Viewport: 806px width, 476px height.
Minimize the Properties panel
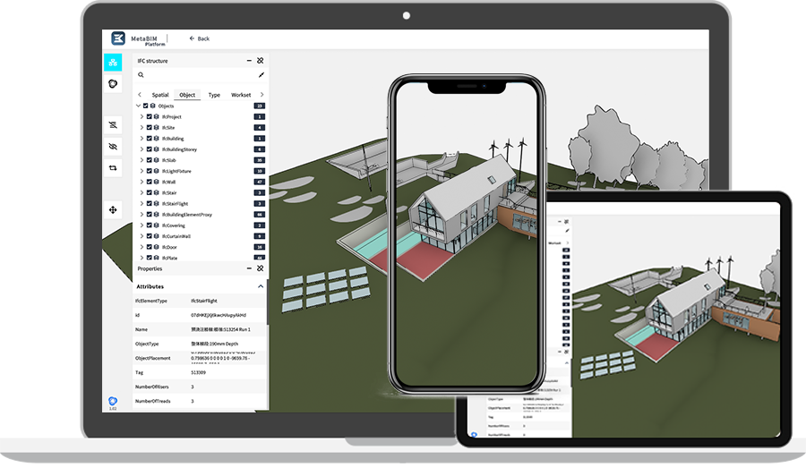tap(249, 268)
